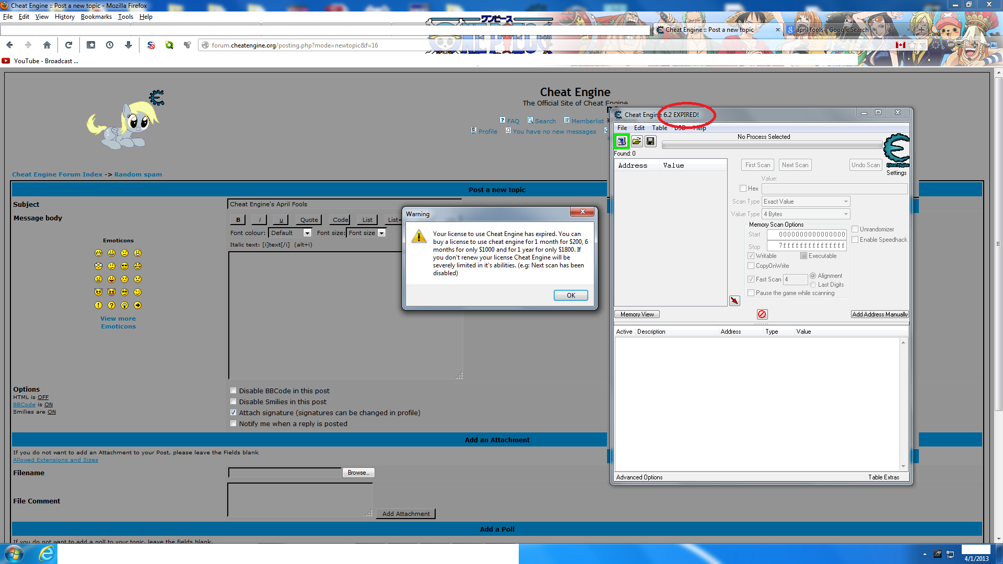Open Firefox's Tools menu
This screenshot has width=1003, height=564.
point(125,17)
